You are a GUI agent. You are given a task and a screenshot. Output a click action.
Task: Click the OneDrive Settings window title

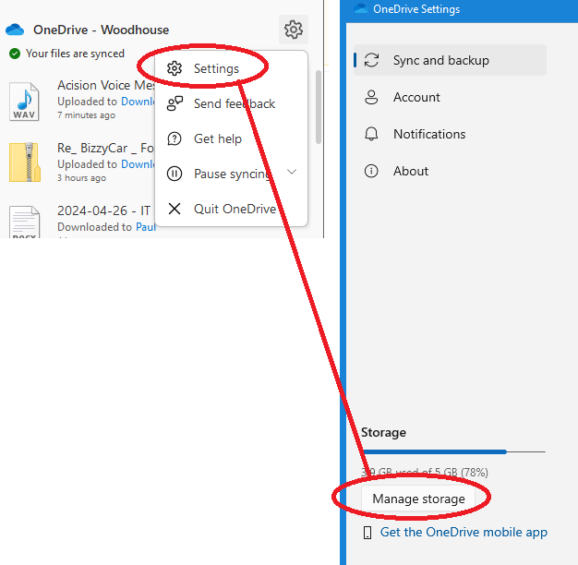(416, 9)
